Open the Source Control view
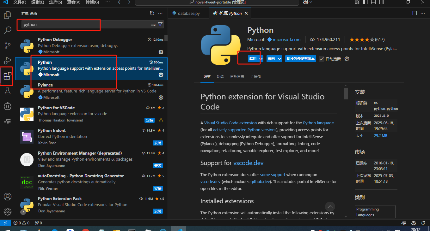This screenshot has width=430, height=231. 7,45
